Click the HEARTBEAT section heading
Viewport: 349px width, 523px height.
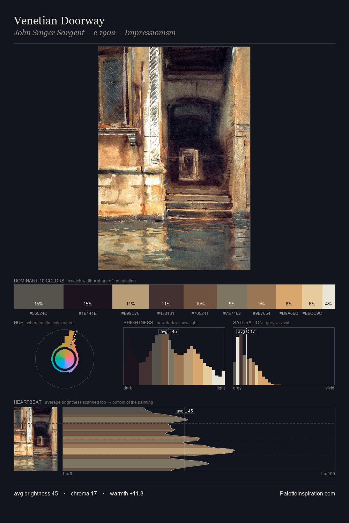28,402
